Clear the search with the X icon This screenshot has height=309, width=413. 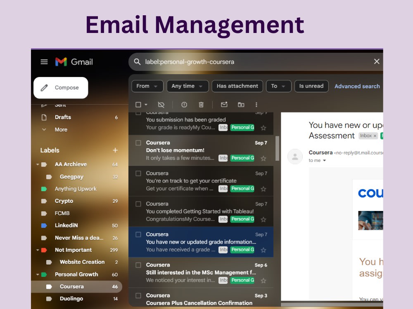[377, 61]
